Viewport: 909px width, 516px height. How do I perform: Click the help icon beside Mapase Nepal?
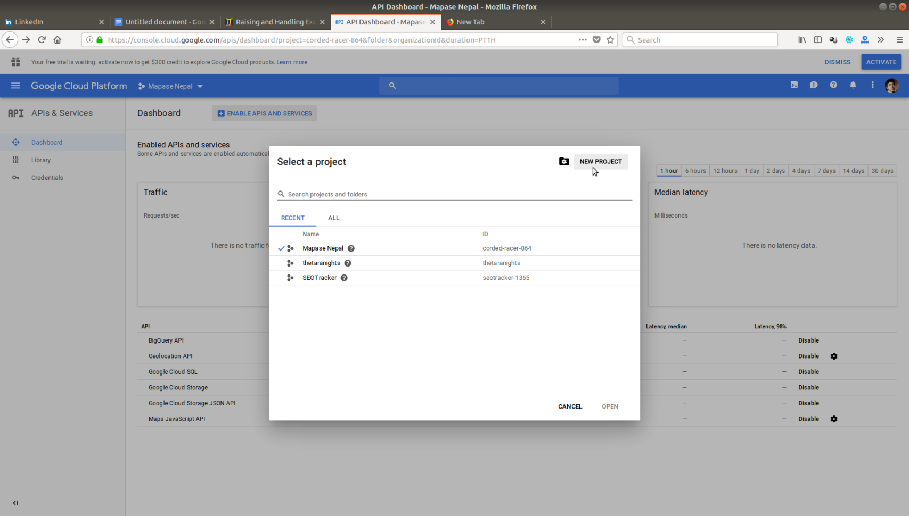(351, 248)
